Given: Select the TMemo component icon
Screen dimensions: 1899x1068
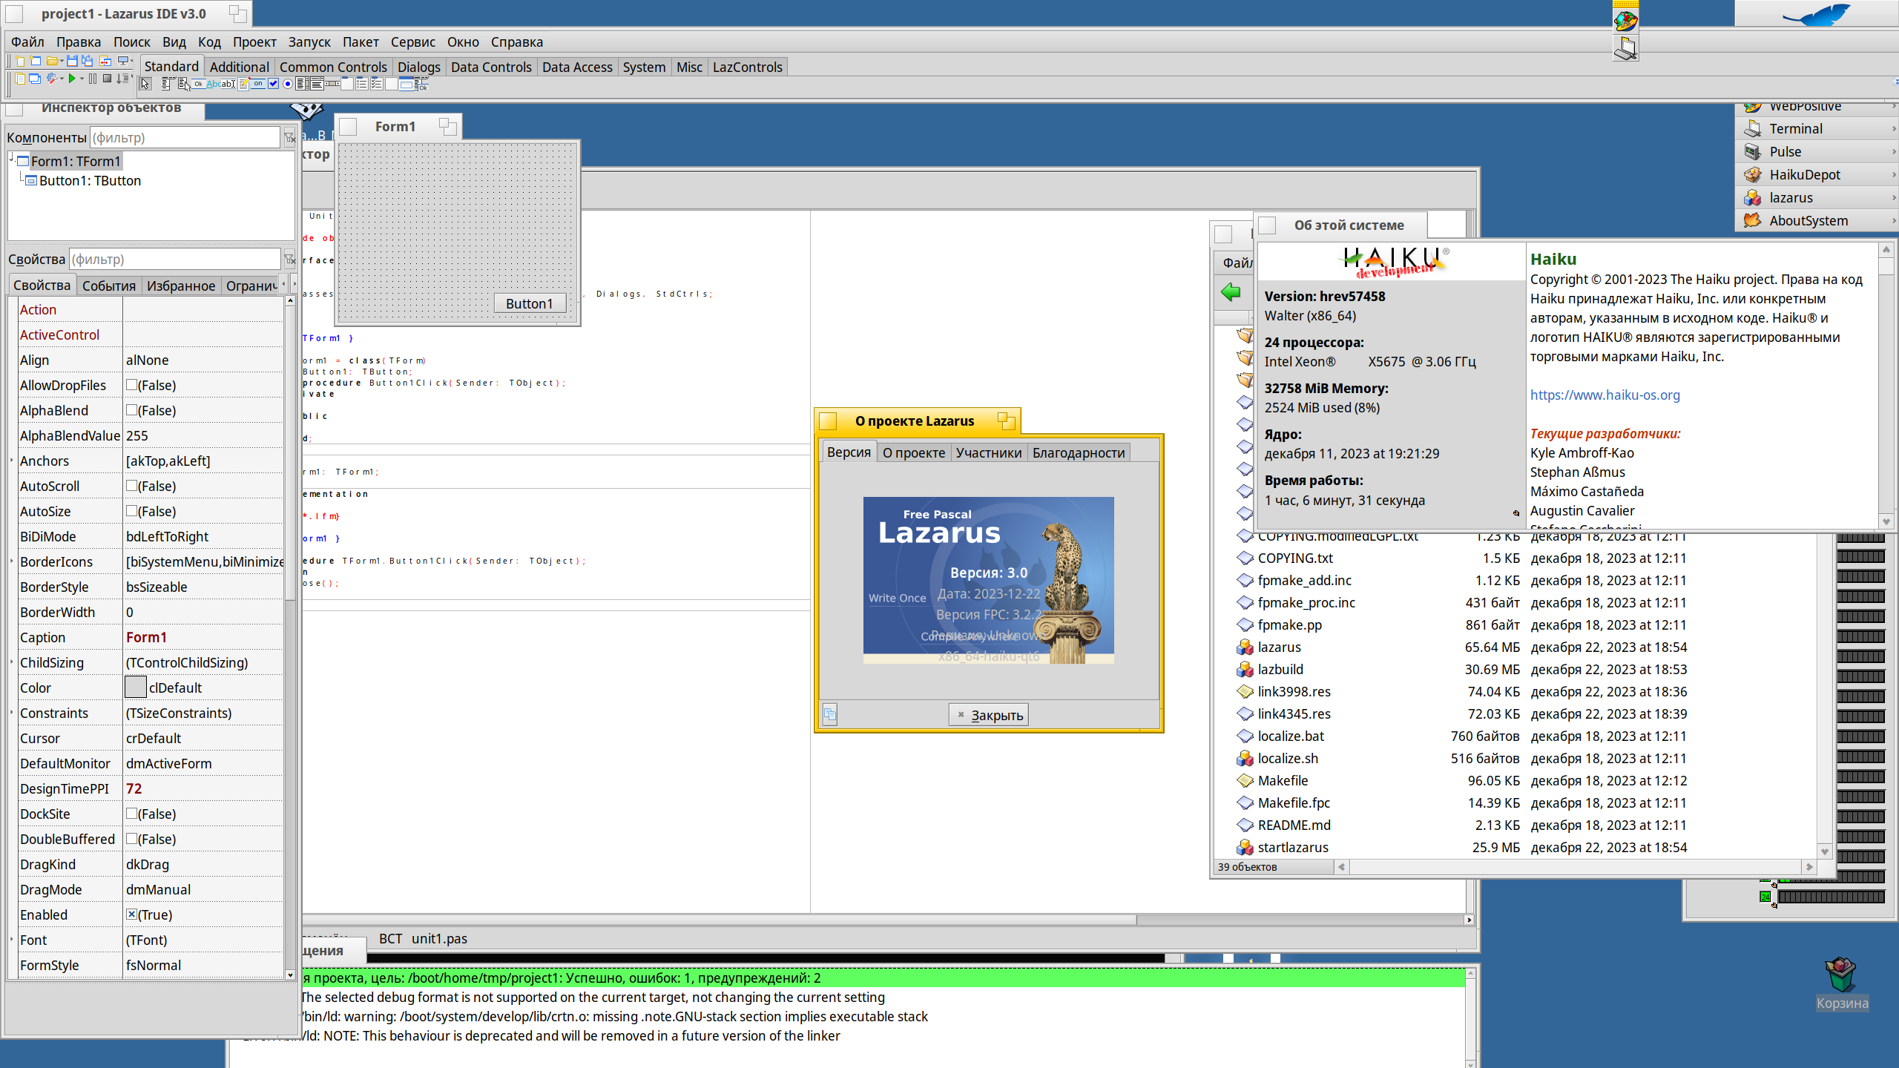Looking at the screenshot, I should click(243, 84).
